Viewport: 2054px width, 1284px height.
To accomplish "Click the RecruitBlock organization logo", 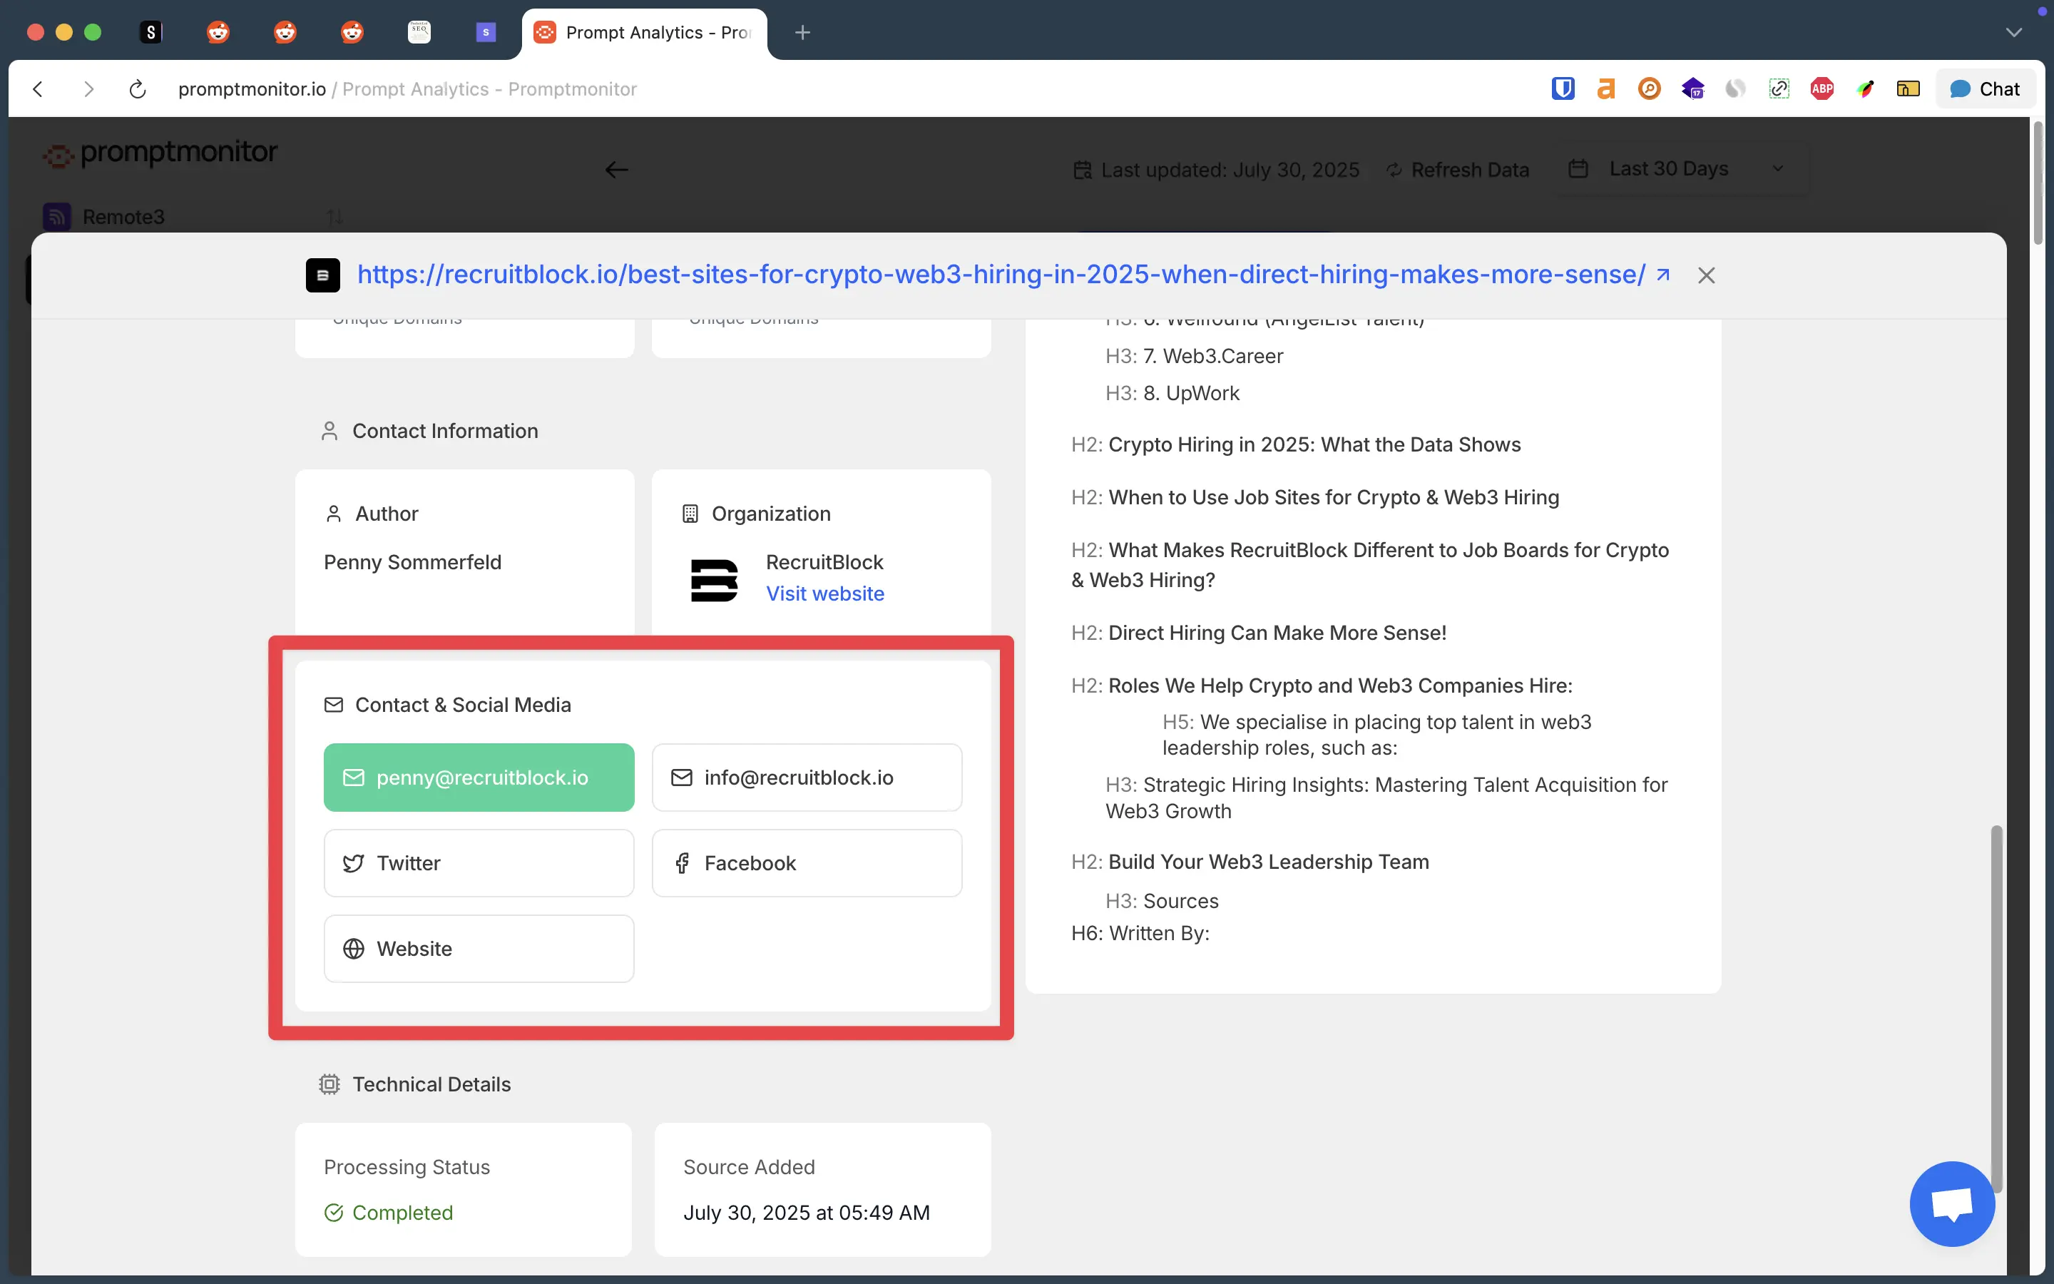I will 714,580.
